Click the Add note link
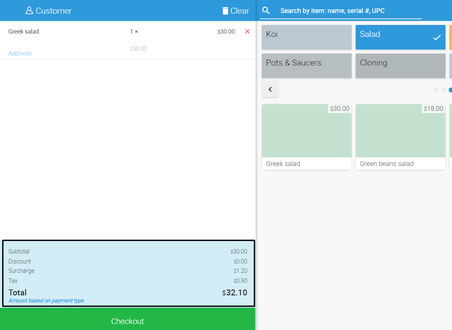 (x=20, y=54)
